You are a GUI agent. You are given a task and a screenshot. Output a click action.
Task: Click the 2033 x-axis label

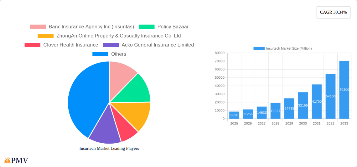pos(344,123)
